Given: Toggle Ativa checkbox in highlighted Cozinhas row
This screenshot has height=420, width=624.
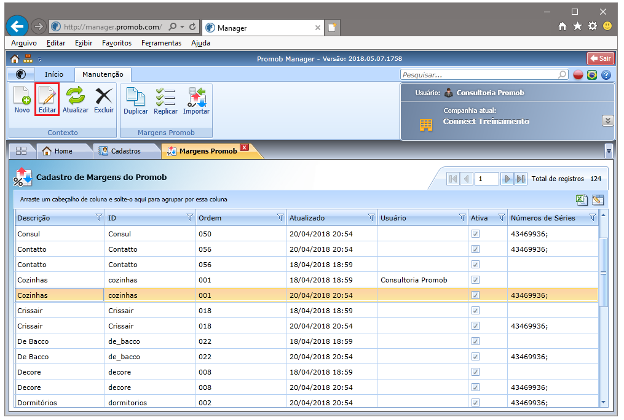Looking at the screenshot, I should click(476, 295).
